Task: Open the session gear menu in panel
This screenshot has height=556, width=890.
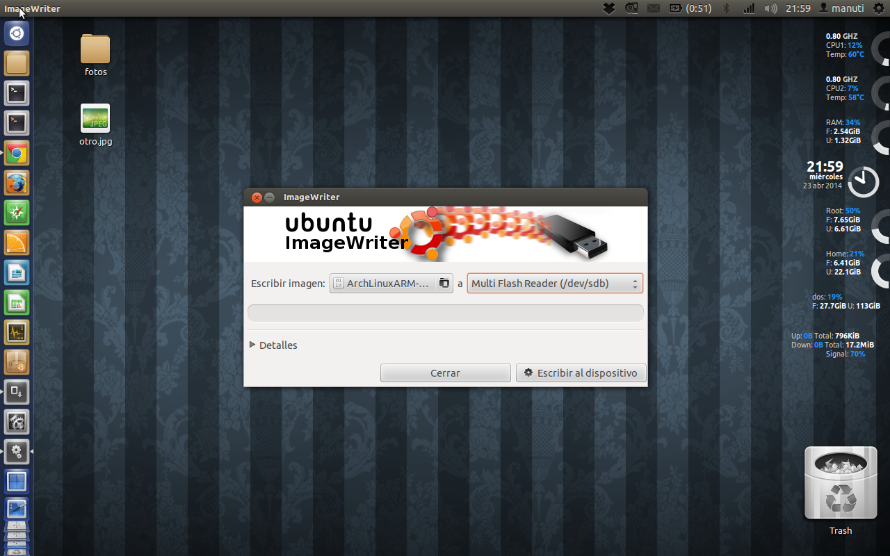Action: pyautogui.click(x=878, y=8)
